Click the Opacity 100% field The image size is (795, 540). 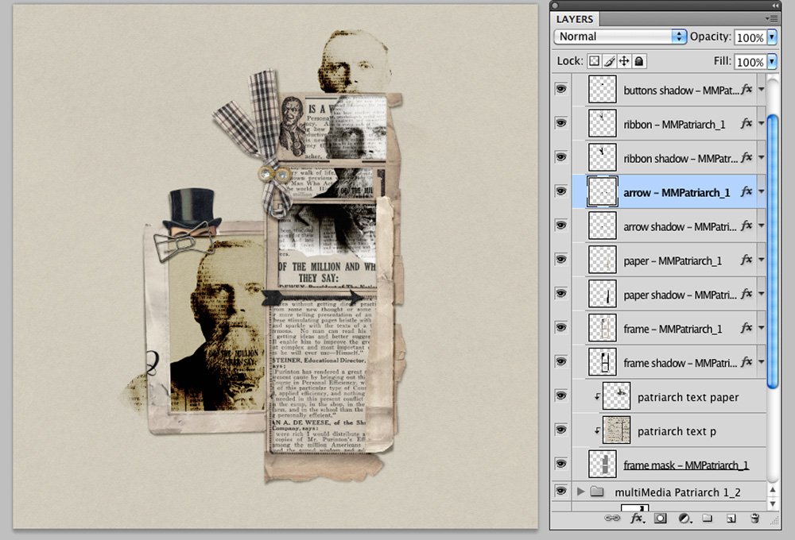click(x=750, y=37)
